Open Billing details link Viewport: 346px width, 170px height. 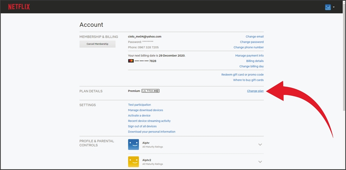click(255, 61)
